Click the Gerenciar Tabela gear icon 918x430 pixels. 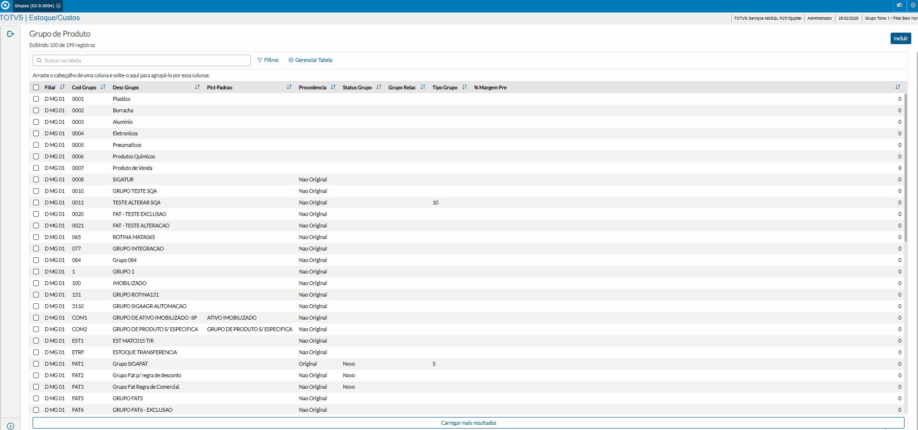click(291, 60)
